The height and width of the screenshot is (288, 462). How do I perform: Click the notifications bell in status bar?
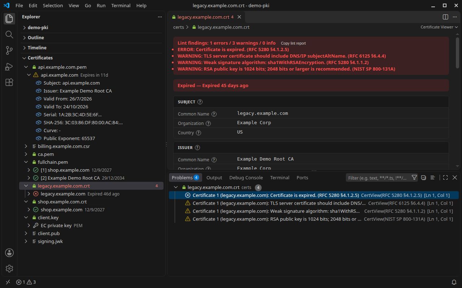[x=454, y=282]
